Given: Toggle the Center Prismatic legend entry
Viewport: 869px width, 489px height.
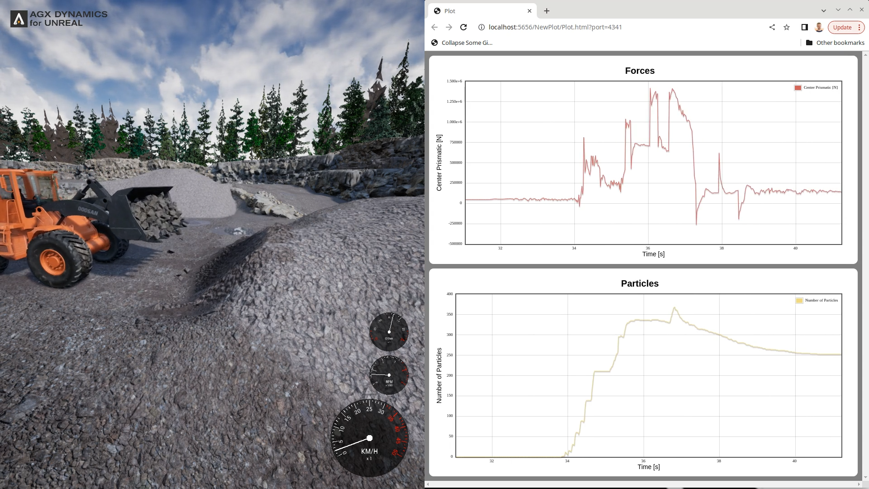Looking at the screenshot, I should [x=820, y=87].
